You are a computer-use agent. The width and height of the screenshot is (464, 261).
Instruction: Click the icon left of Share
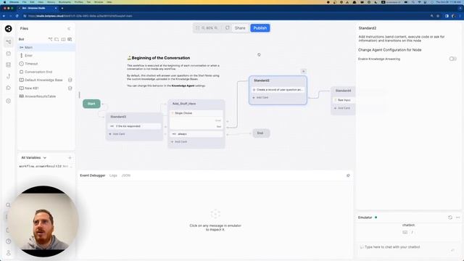click(227, 28)
